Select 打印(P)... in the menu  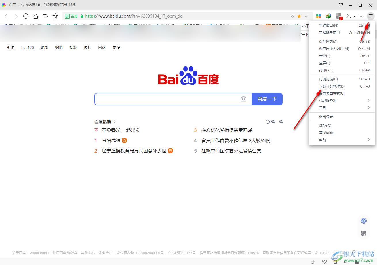click(342, 70)
